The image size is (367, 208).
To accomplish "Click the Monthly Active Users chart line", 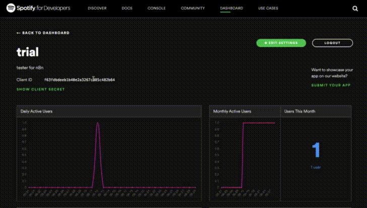I will tap(260, 123).
